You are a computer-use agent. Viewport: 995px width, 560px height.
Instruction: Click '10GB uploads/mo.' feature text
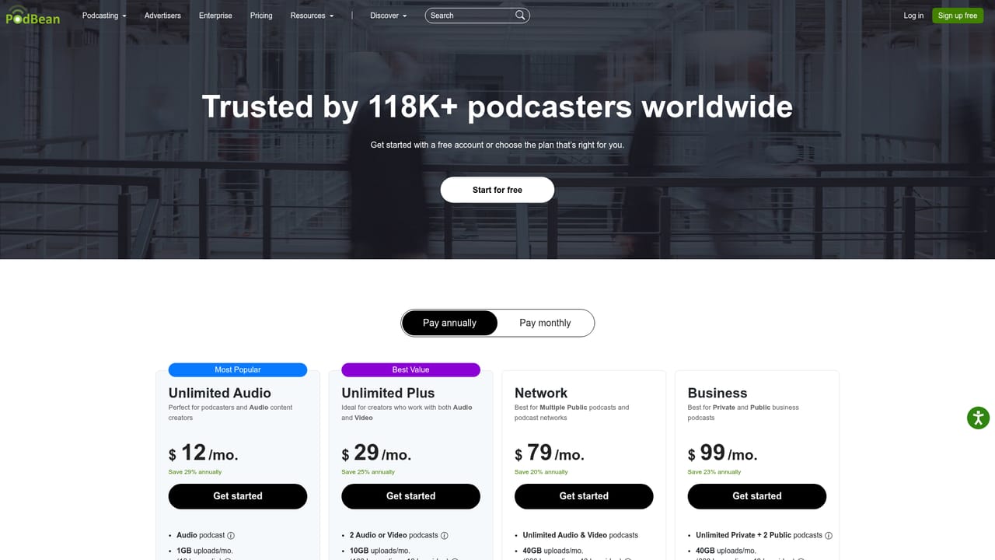coord(380,551)
